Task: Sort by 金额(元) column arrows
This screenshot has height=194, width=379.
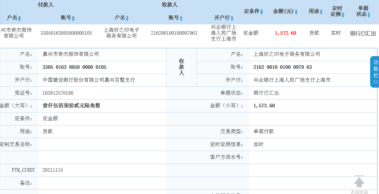Action: 296,12
